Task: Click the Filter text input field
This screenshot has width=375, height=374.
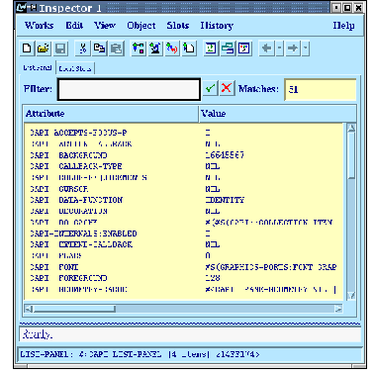Action: tap(129, 89)
